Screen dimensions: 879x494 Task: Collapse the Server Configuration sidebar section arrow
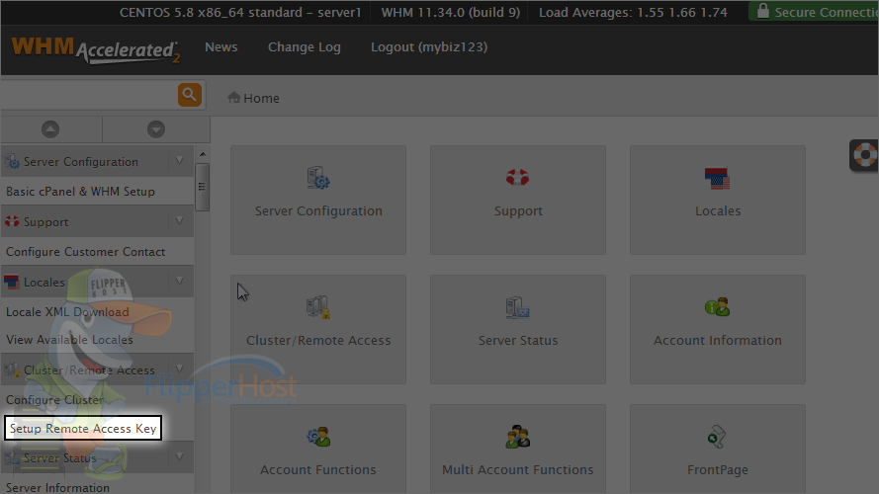pos(179,161)
